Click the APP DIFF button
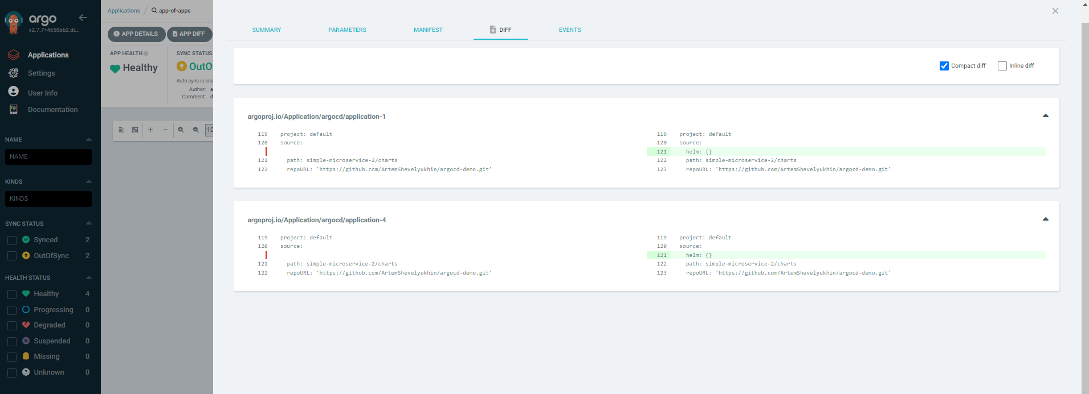Screen dimensions: 1089x394 (189, 34)
